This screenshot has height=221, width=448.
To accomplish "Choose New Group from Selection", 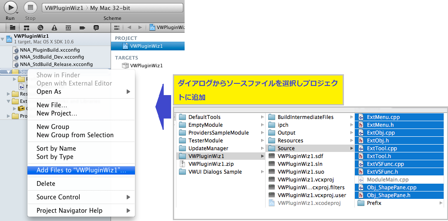I will coord(81,135).
